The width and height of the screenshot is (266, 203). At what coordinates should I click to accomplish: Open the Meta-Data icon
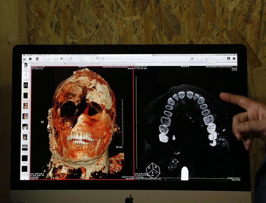click(234, 58)
